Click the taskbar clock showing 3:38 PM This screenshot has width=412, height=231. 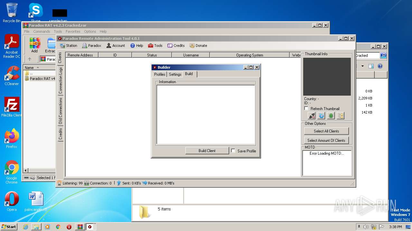tap(395, 227)
